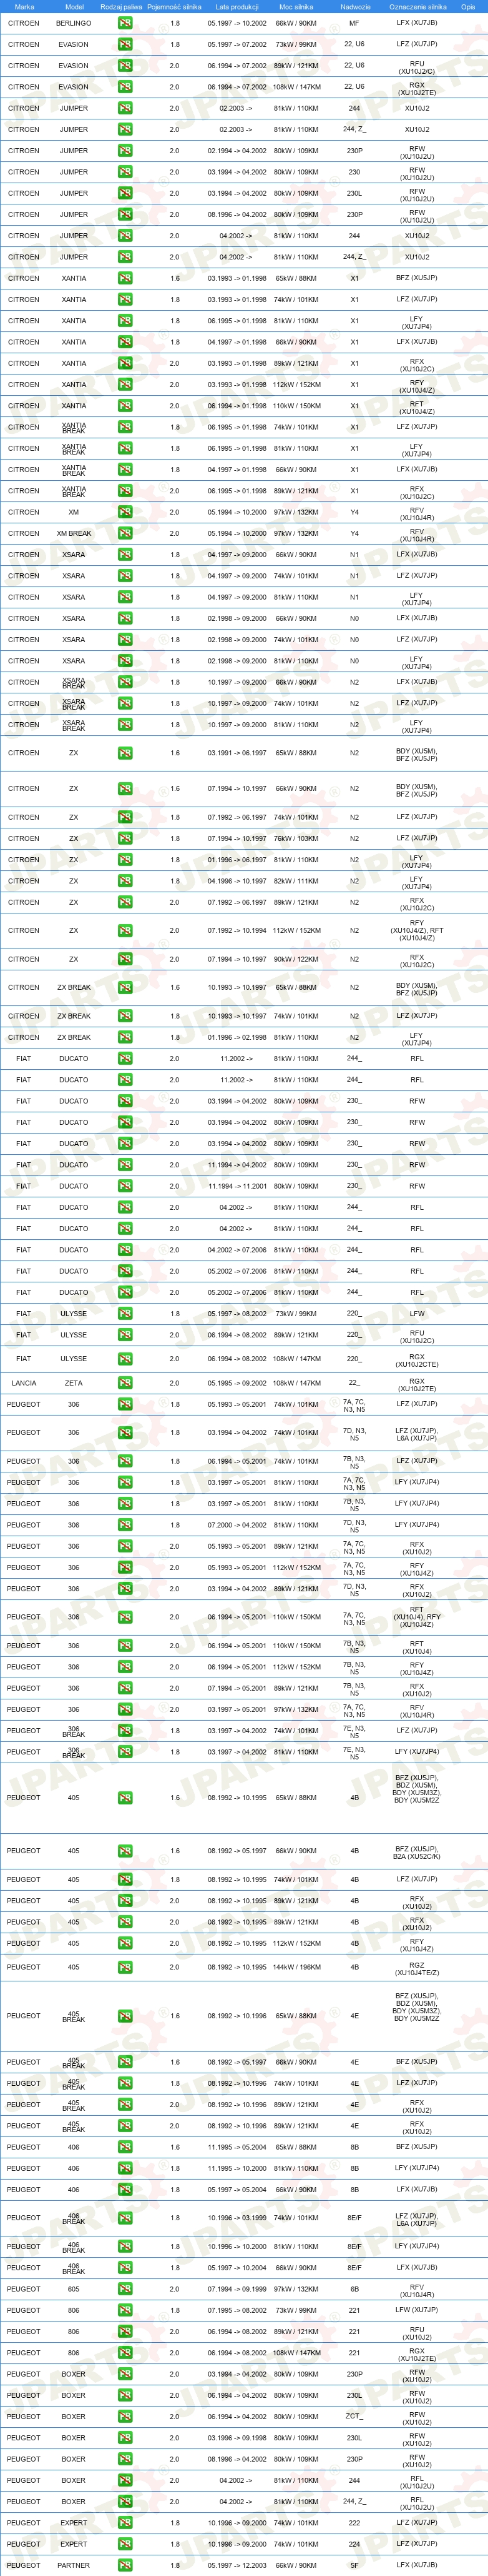Click fuel icon in Boxer ZCT_ row

pyautogui.click(x=125, y=2416)
